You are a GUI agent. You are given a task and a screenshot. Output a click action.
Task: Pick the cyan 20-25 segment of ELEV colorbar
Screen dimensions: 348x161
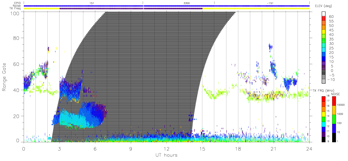tap(324, 50)
